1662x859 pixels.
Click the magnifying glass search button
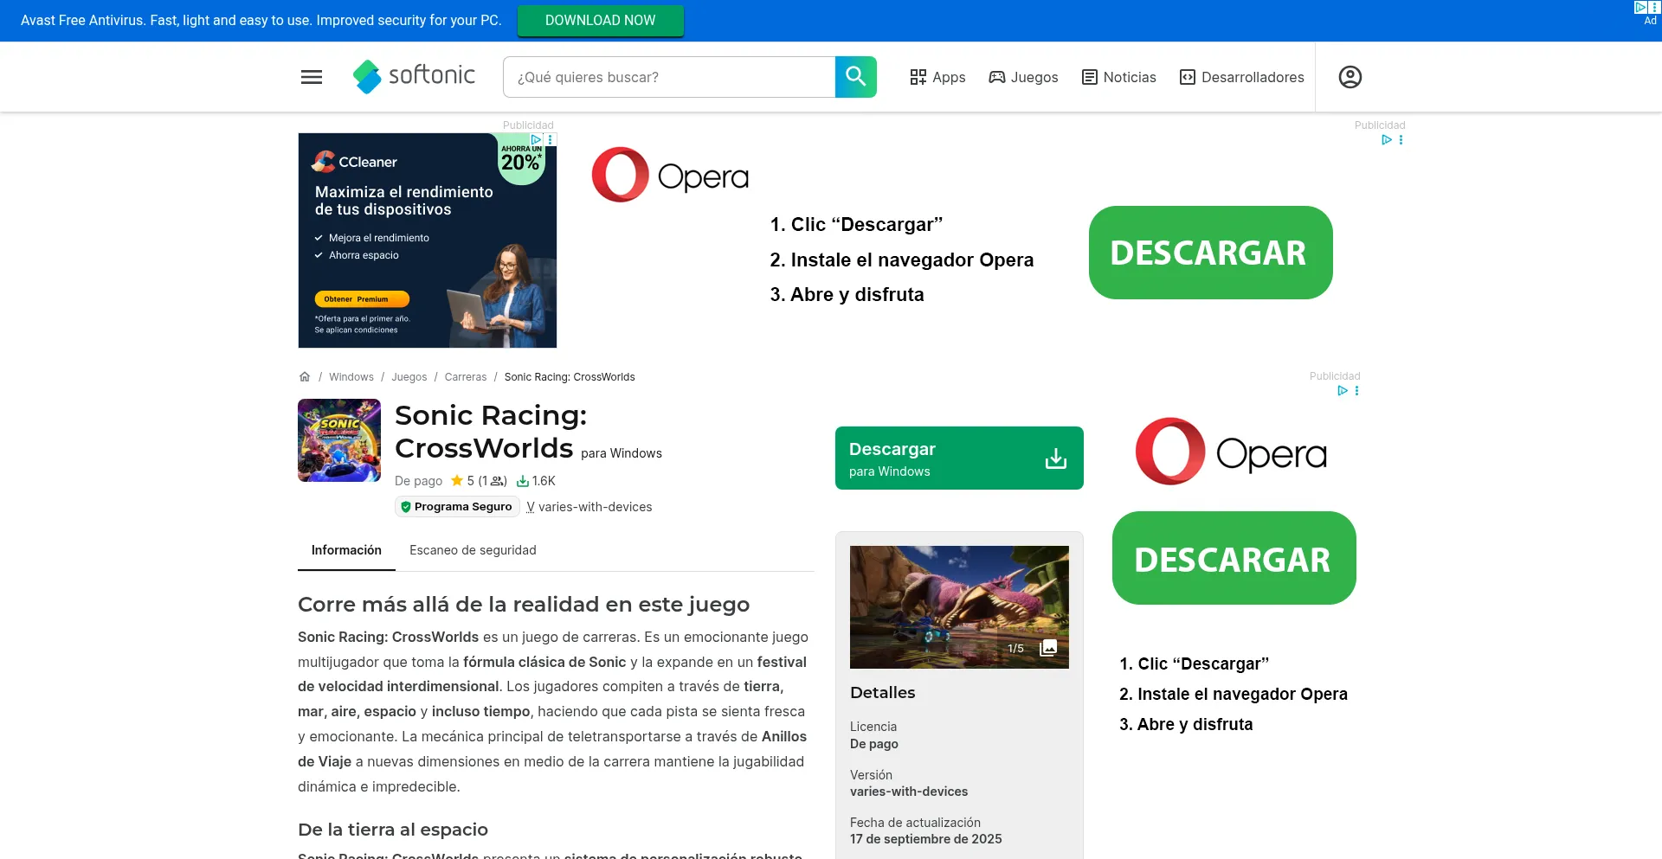pos(855,77)
